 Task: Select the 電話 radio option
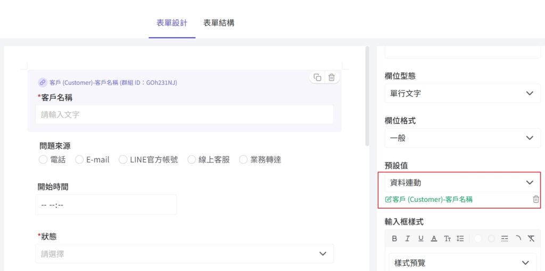(x=43, y=160)
